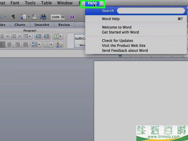Viewport: 188px width, 141px height.
Task: Click the sort A-Z icon
Action: (59, 44)
